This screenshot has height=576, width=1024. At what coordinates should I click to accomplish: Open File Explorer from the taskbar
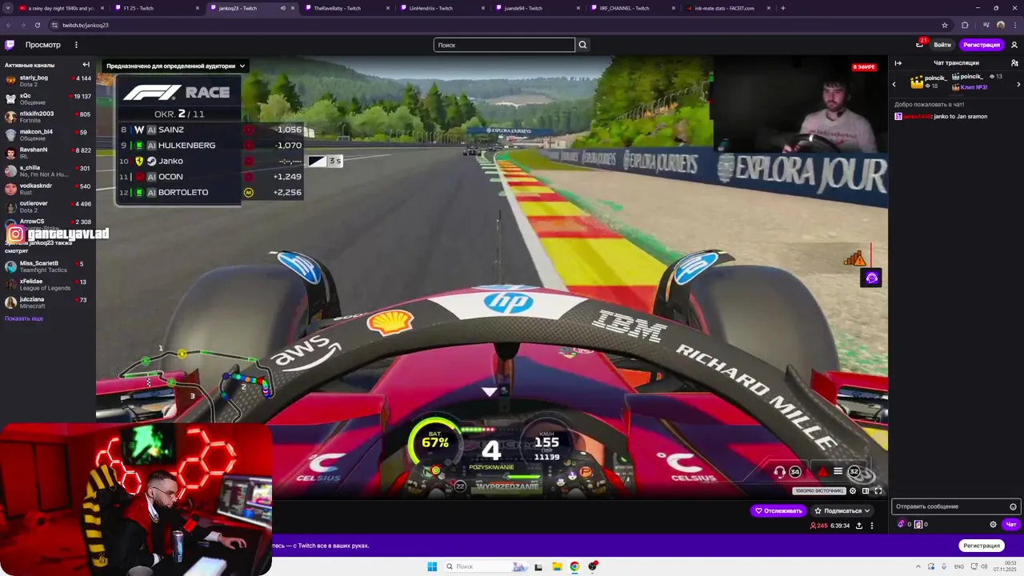[x=557, y=566]
